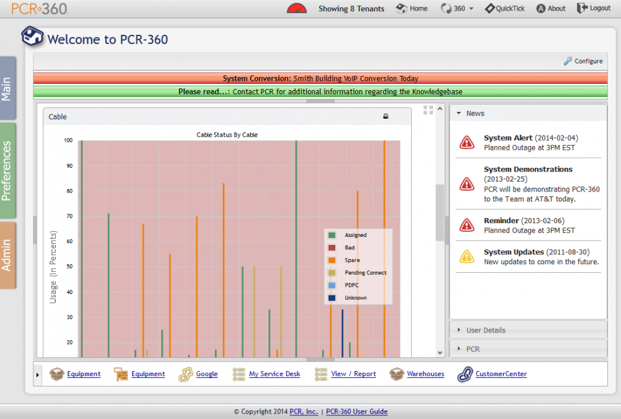The height and width of the screenshot is (419, 621).
Task: Click the Configure button
Action: click(582, 61)
